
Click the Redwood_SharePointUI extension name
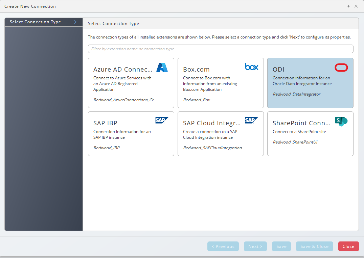[295, 142]
